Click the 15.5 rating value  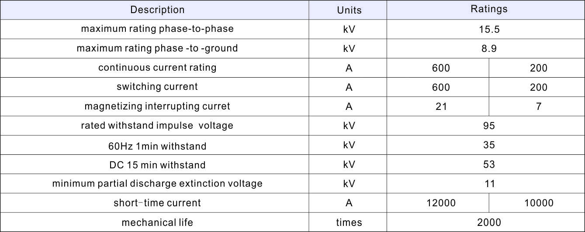pyautogui.click(x=489, y=29)
